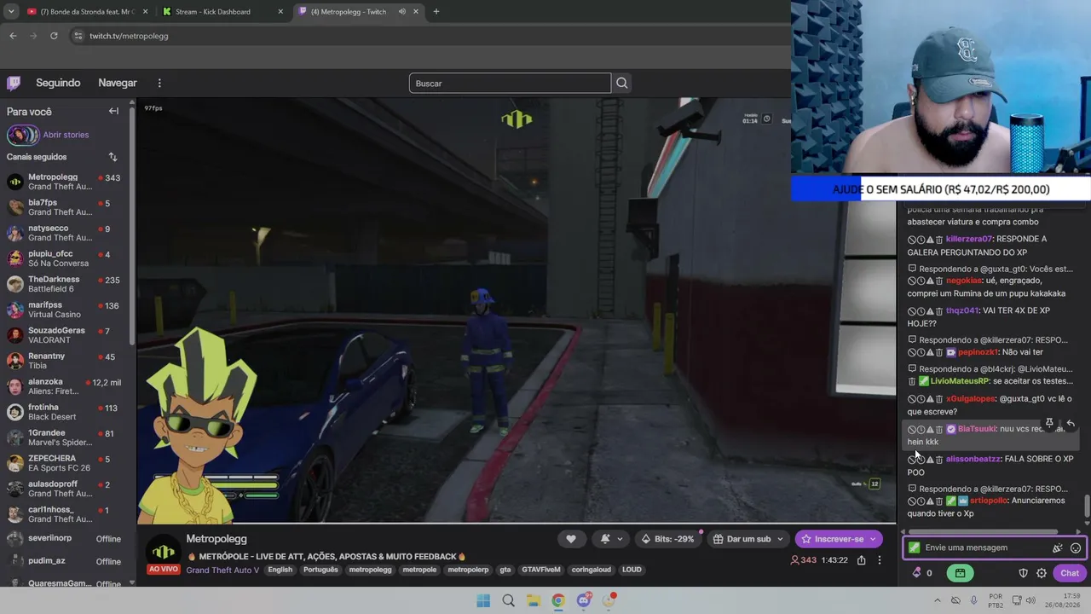Open the chat emote picker
The height and width of the screenshot is (614, 1091).
click(1076, 547)
